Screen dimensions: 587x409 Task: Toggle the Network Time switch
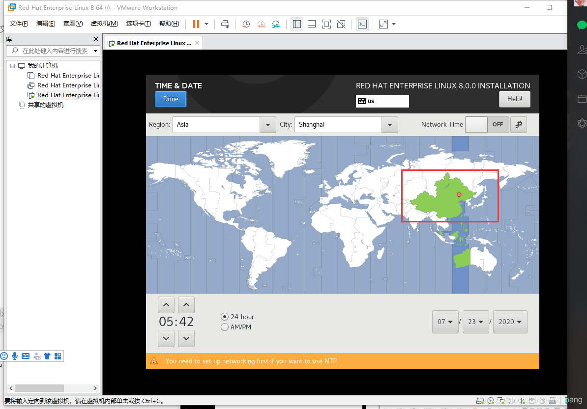(487, 125)
